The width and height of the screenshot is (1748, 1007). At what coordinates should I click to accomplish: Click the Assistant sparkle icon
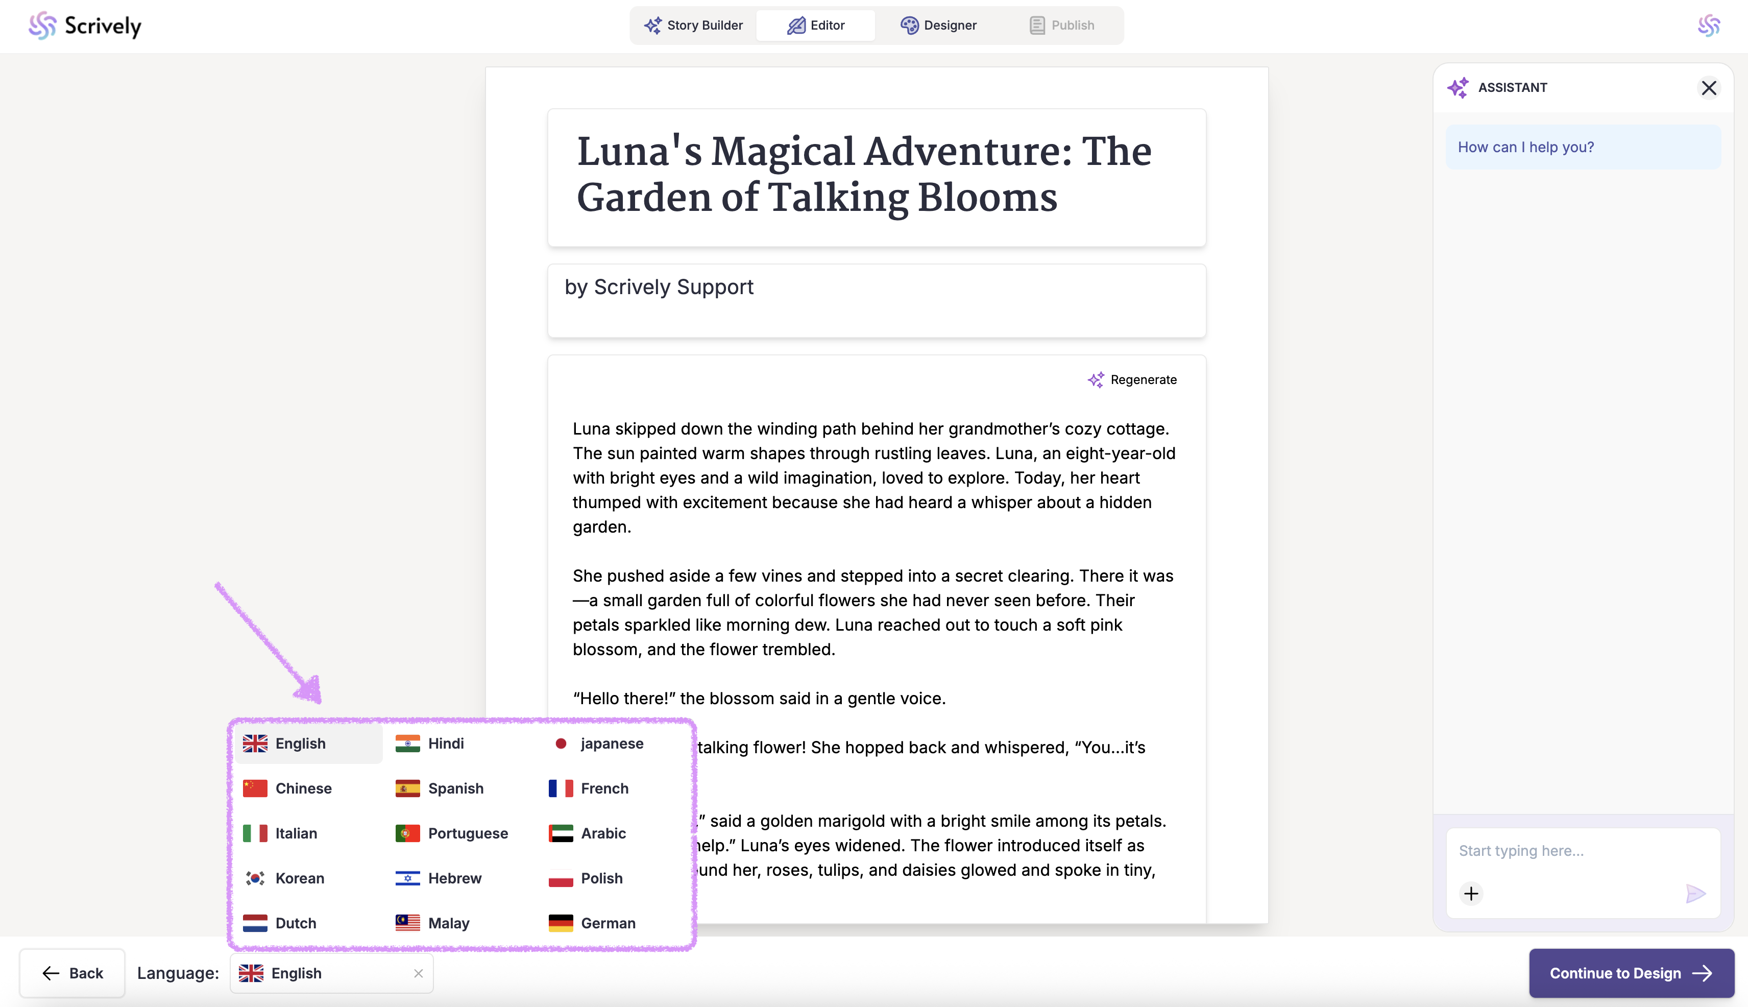(1458, 88)
